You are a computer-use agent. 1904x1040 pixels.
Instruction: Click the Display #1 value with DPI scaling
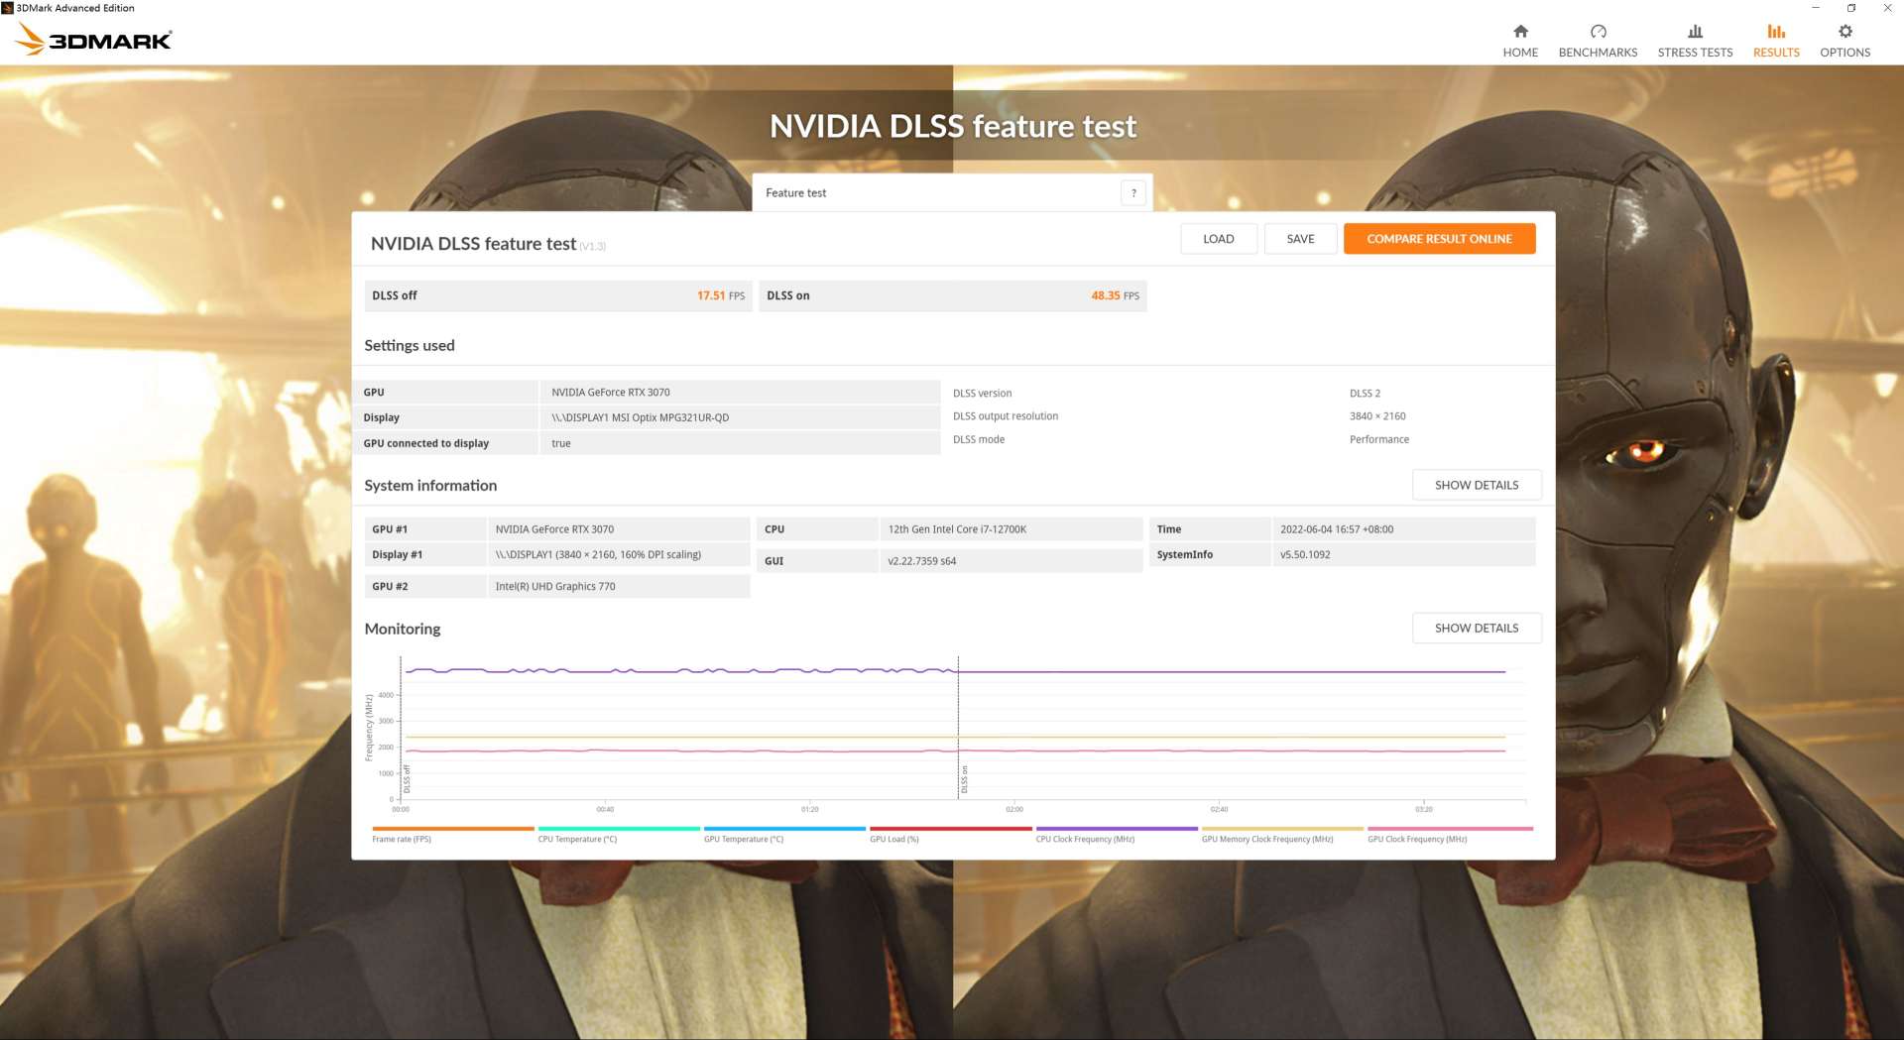(x=598, y=555)
